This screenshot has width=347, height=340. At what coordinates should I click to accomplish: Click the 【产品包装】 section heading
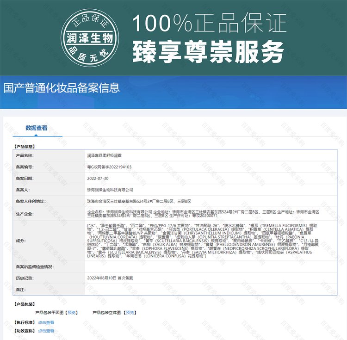point(25,304)
